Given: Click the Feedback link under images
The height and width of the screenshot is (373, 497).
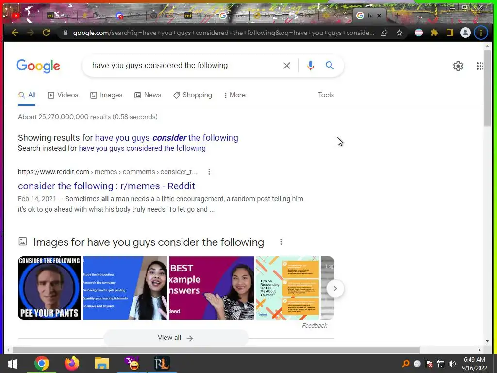Looking at the screenshot, I should click(314, 326).
